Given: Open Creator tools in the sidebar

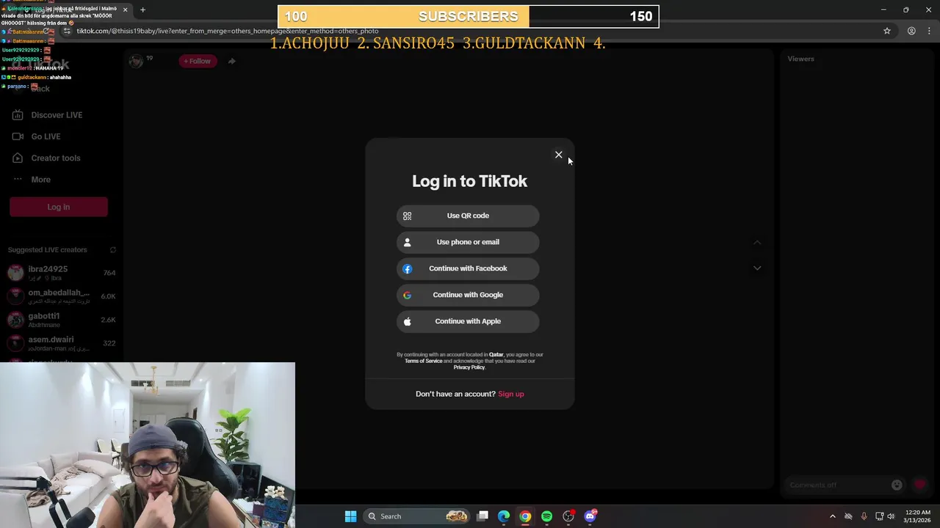Looking at the screenshot, I should [x=59, y=158].
